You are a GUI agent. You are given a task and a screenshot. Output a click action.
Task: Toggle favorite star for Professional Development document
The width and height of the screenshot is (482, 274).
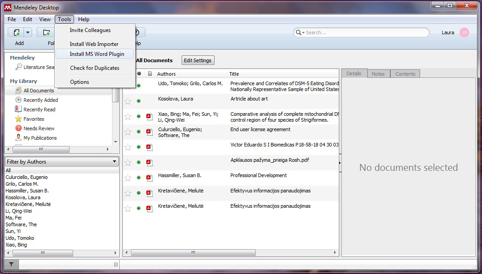[x=128, y=178]
